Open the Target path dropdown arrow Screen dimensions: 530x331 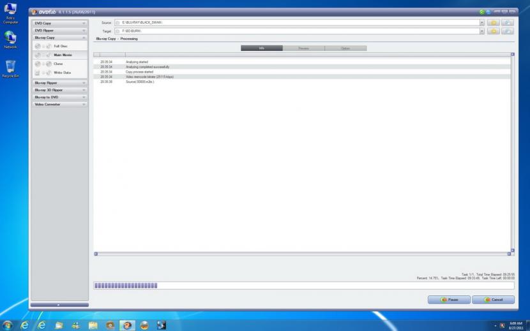tap(481, 31)
